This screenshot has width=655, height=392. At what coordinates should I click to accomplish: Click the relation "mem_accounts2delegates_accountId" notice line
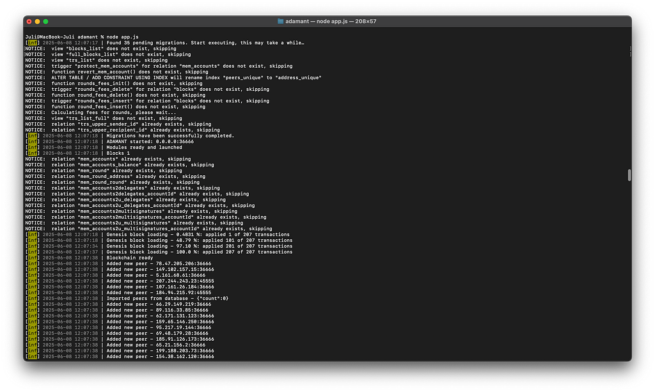click(x=137, y=194)
